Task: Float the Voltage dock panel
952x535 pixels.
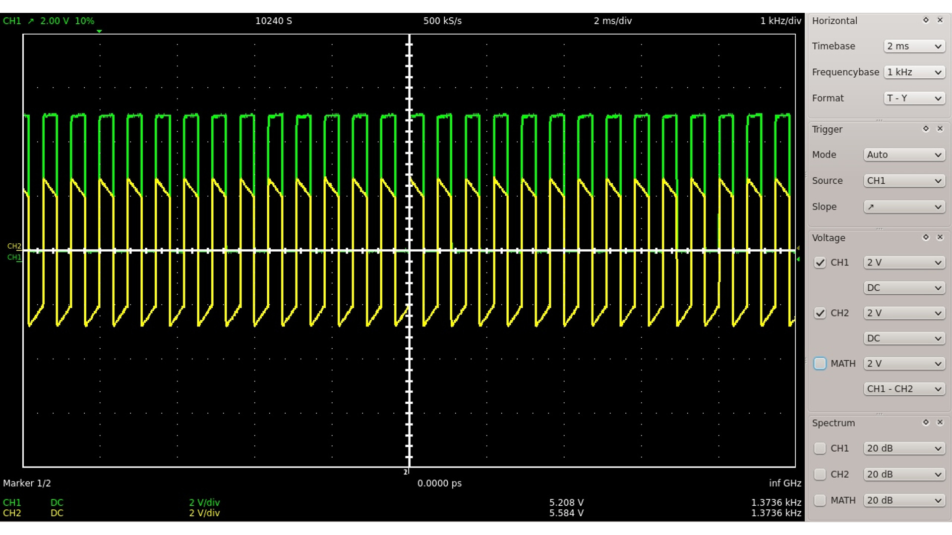Action: [x=926, y=237]
